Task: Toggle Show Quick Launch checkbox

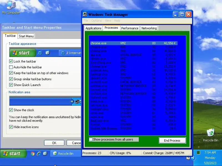Action: click(x=11, y=85)
